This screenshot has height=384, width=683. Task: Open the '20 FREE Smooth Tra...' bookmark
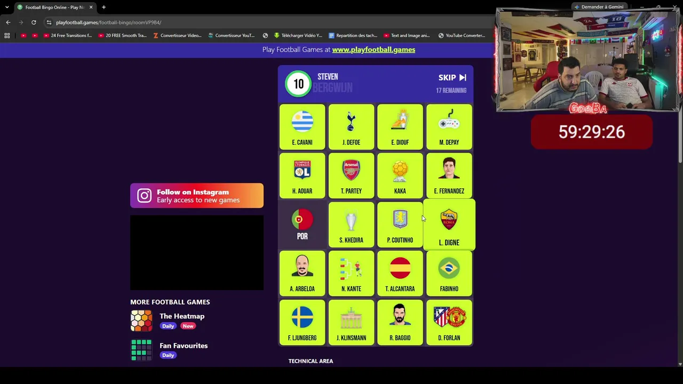tap(122, 36)
